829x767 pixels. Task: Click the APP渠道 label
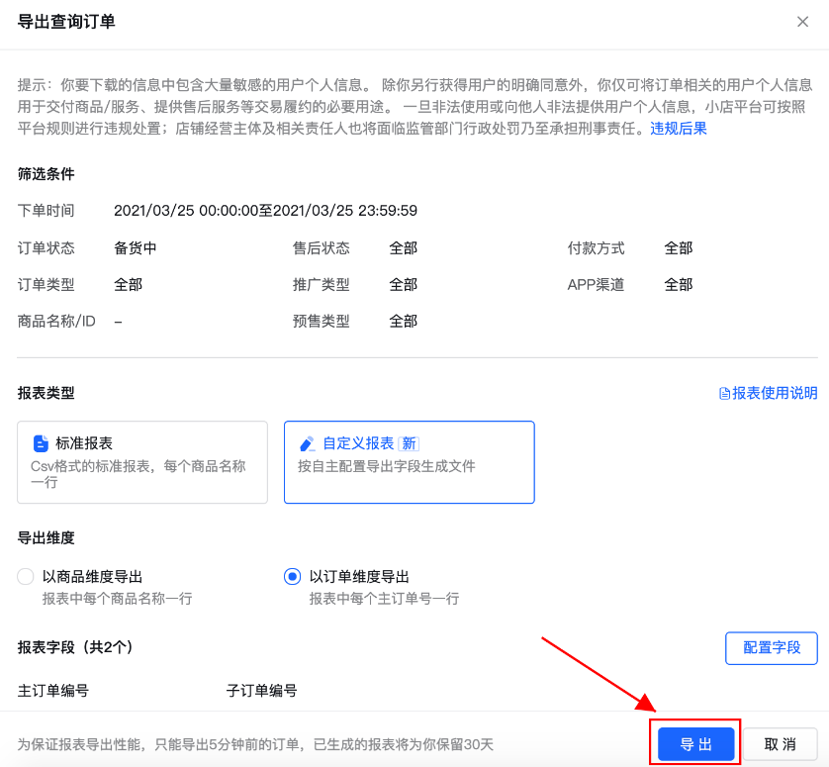click(x=596, y=285)
